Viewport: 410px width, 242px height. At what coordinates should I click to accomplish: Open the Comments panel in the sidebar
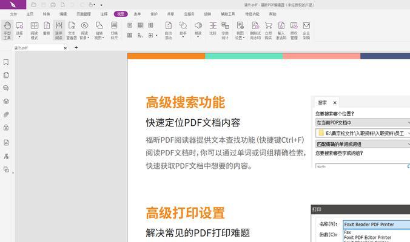(x=6, y=88)
